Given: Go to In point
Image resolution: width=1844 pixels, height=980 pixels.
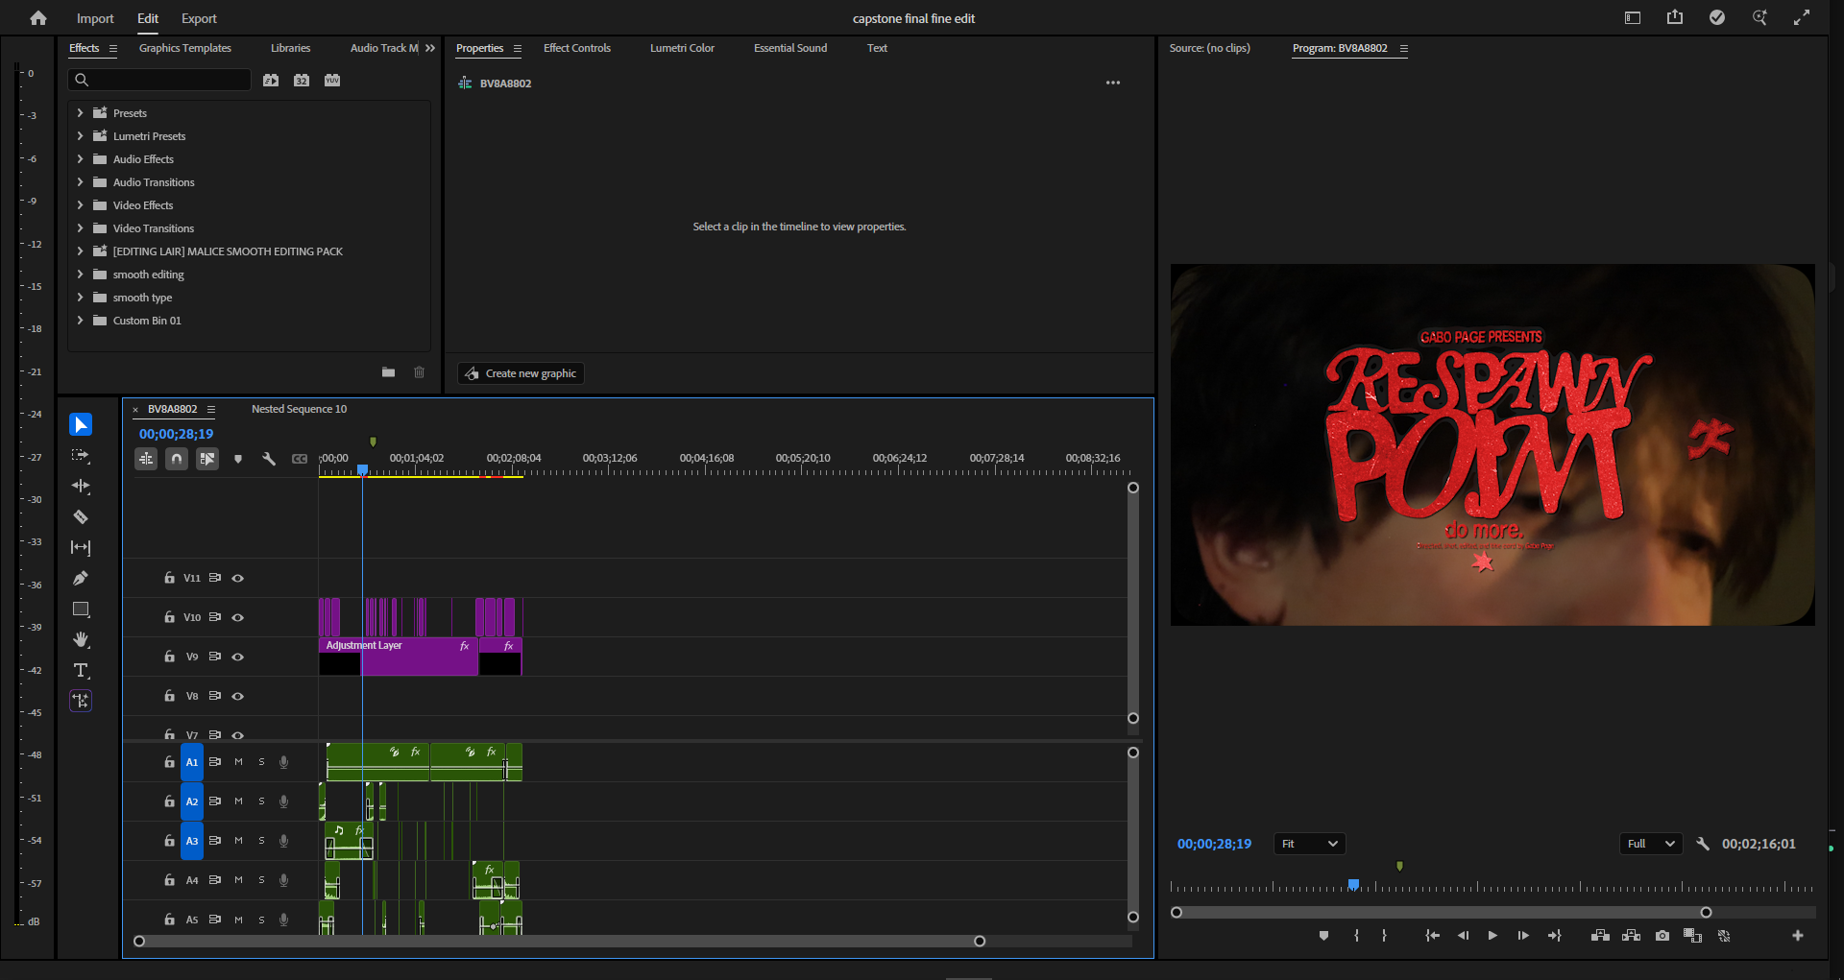Looking at the screenshot, I should point(1432,936).
